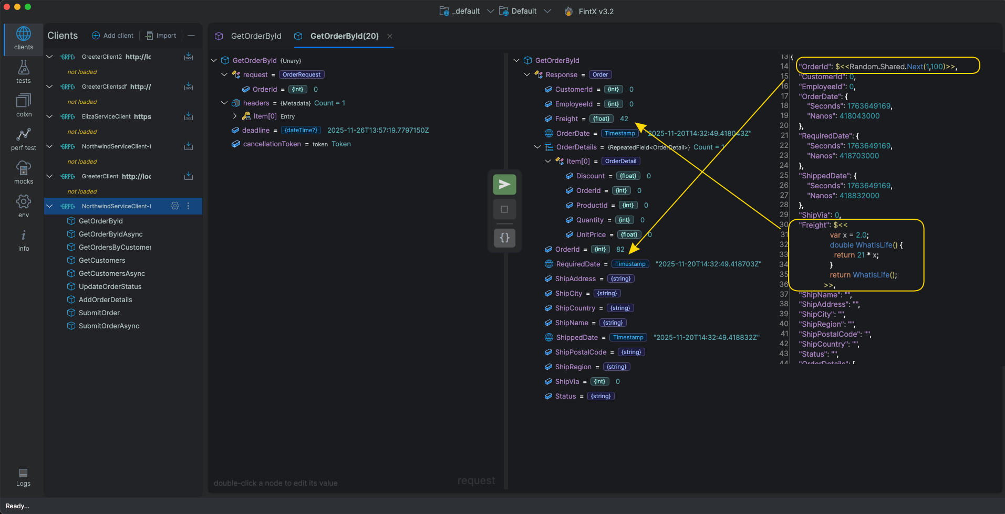This screenshot has height=514, width=1005.
Task: Collapse the headers Metadata node
Action: pyautogui.click(x=224, y=103)
